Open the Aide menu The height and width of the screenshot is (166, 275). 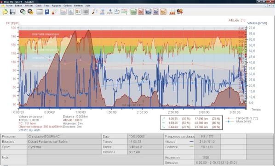[x=88, y=6]
